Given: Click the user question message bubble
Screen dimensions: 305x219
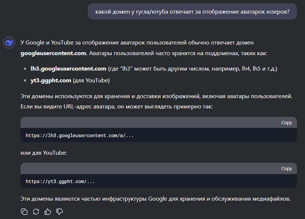Looking at the screenshot, I should pos(192,11).
